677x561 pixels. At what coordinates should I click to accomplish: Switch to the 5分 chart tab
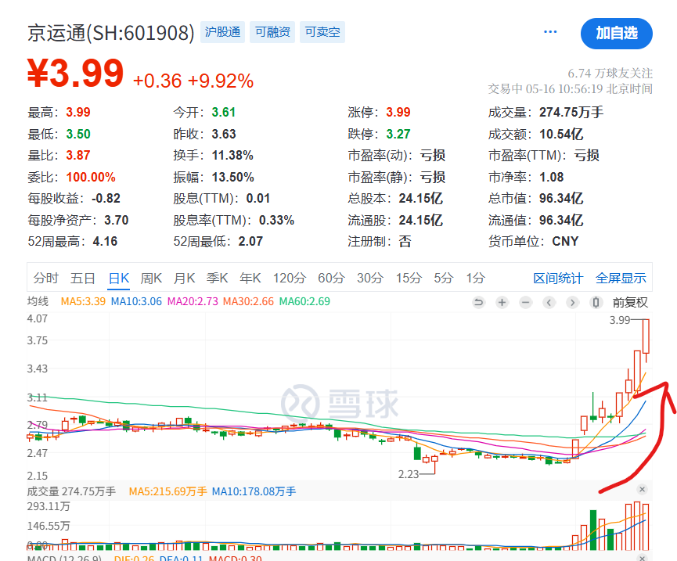pos(444,278)
